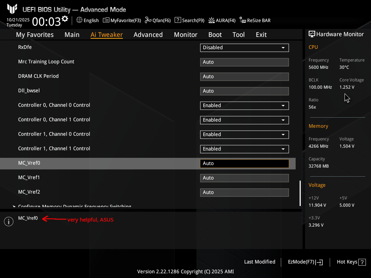Click +12V 11.904 V reading
Screen dimensions: 371x278
coord(317,205)
